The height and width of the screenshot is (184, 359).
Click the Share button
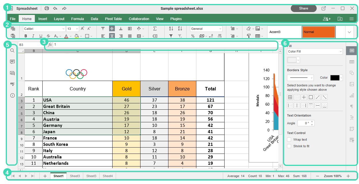coord(303,8)
